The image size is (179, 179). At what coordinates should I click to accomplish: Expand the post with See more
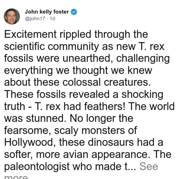tap(149, 166)
